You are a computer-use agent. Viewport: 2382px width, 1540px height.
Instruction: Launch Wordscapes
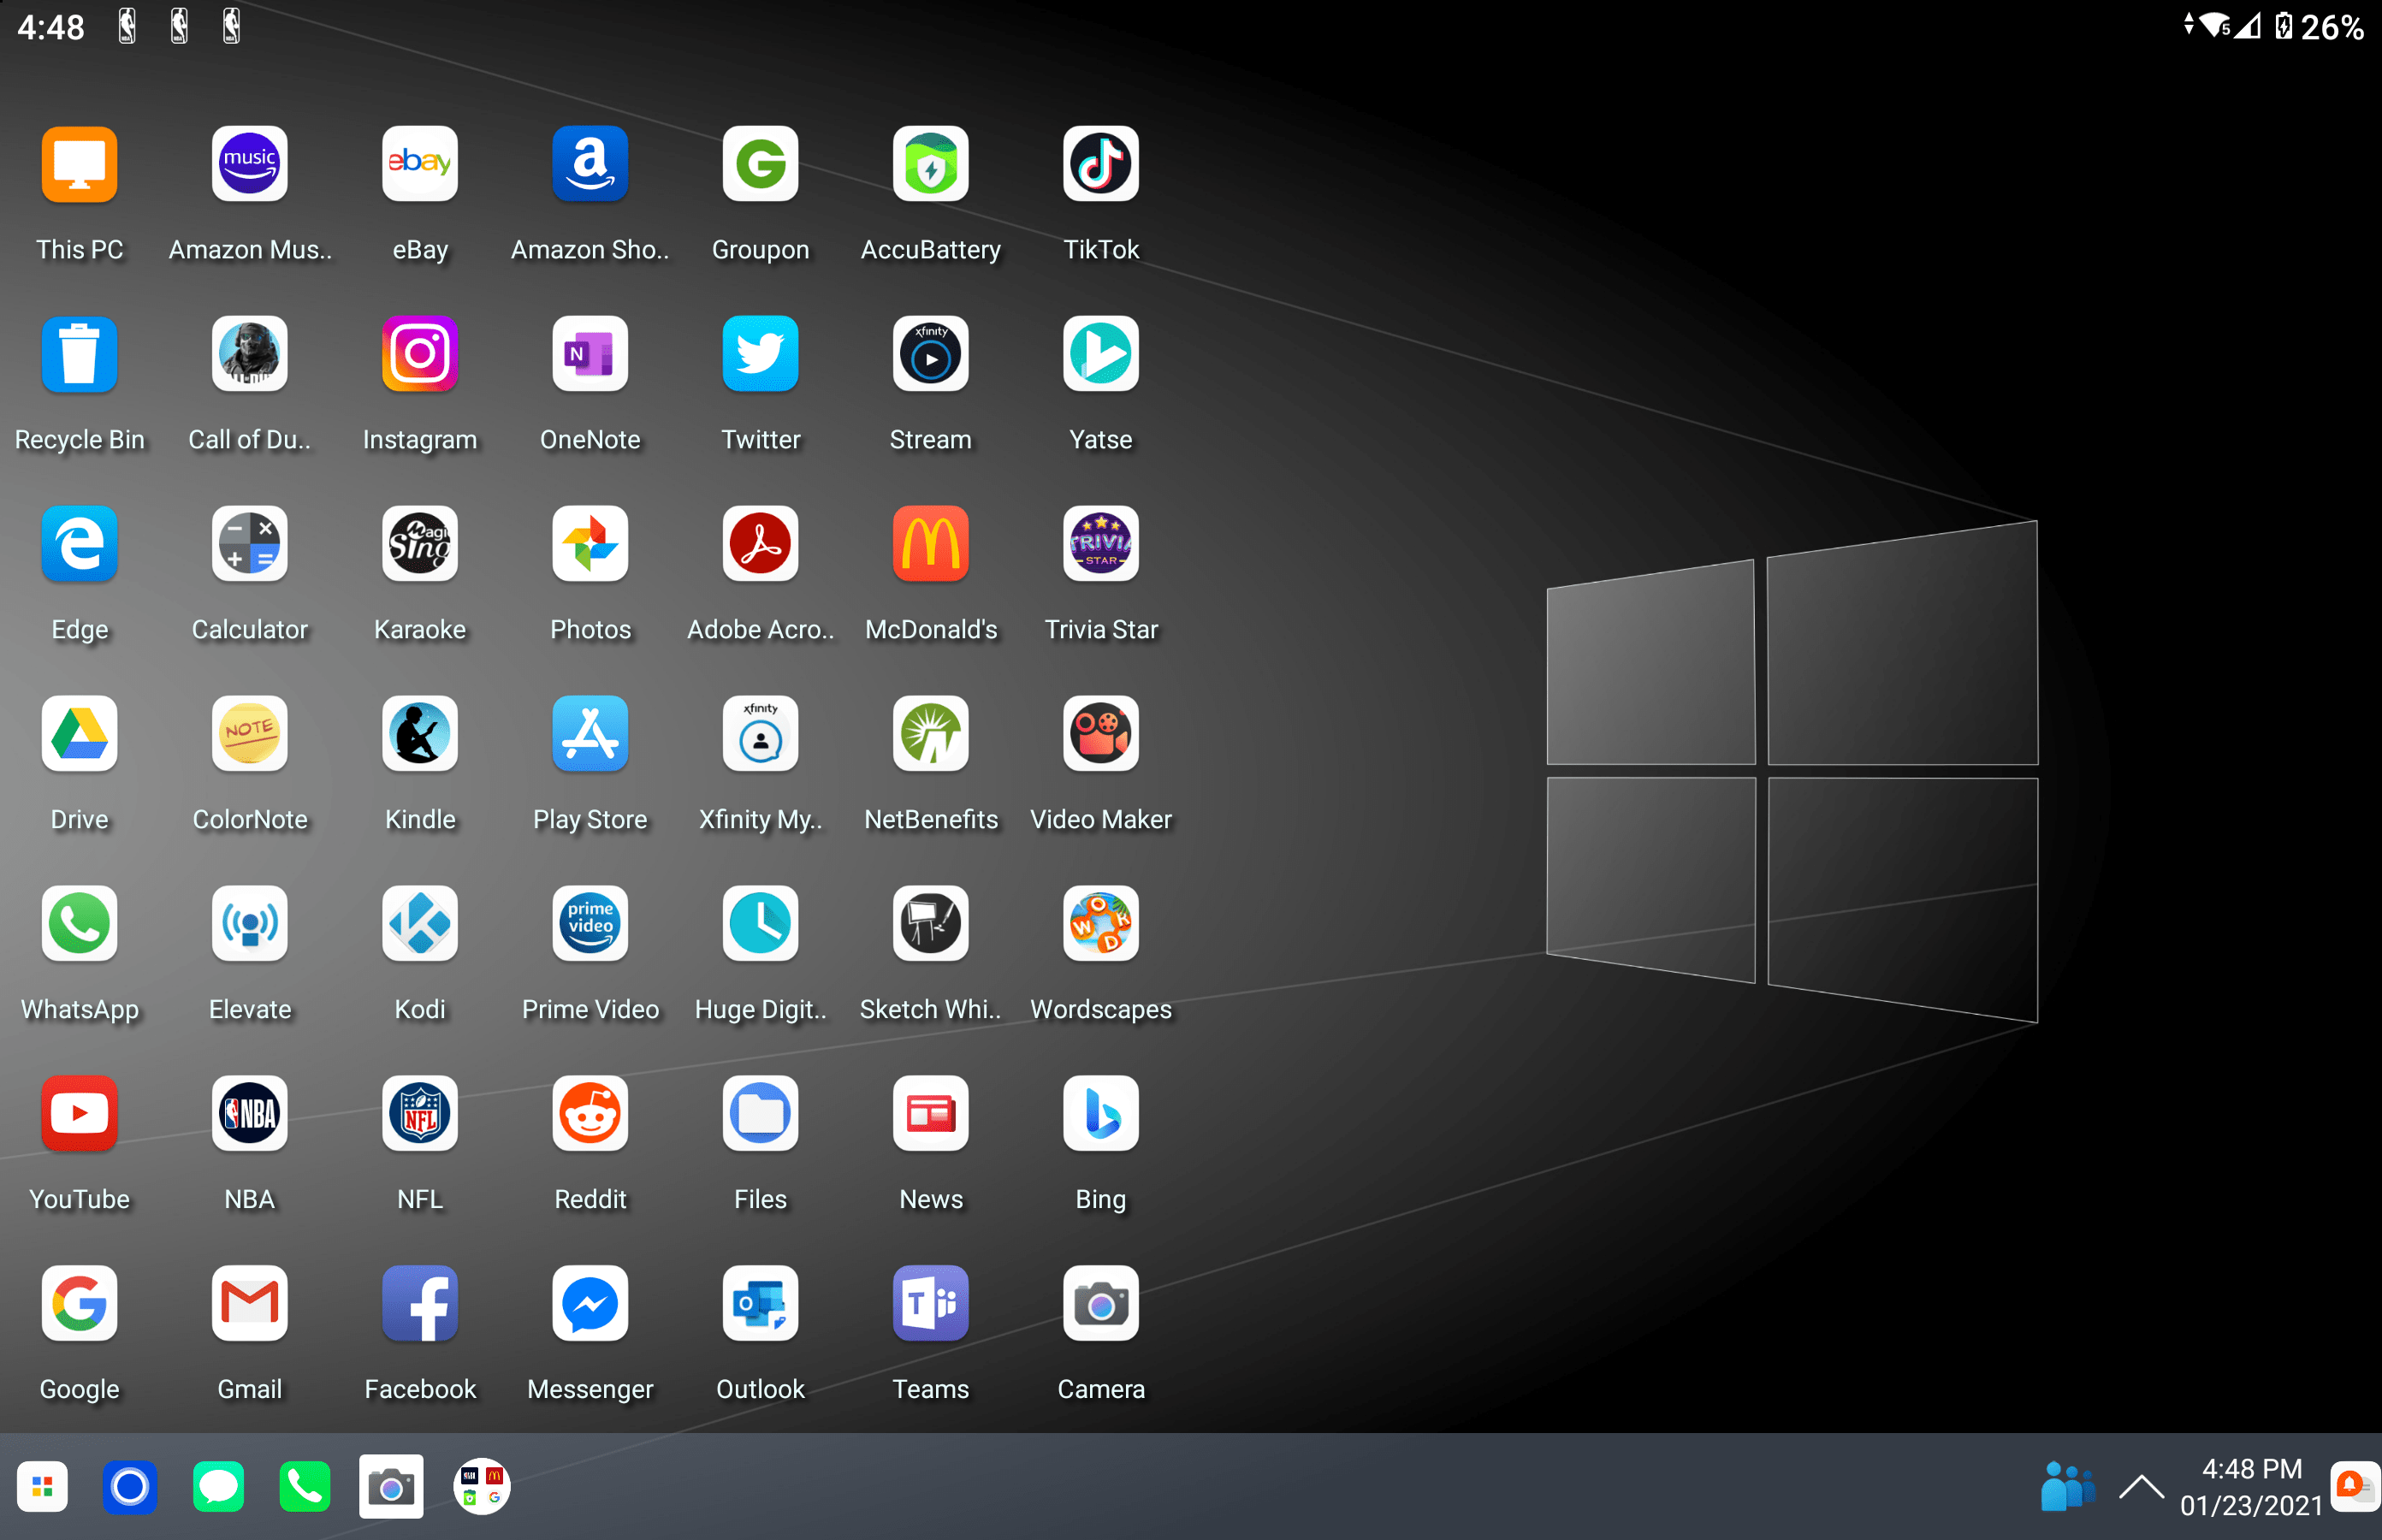pos(1100,923)
